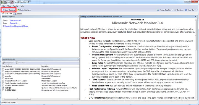Switch to the Start Page tab
This screenshot has height=105, width=199.
click(x=7, y=14)
